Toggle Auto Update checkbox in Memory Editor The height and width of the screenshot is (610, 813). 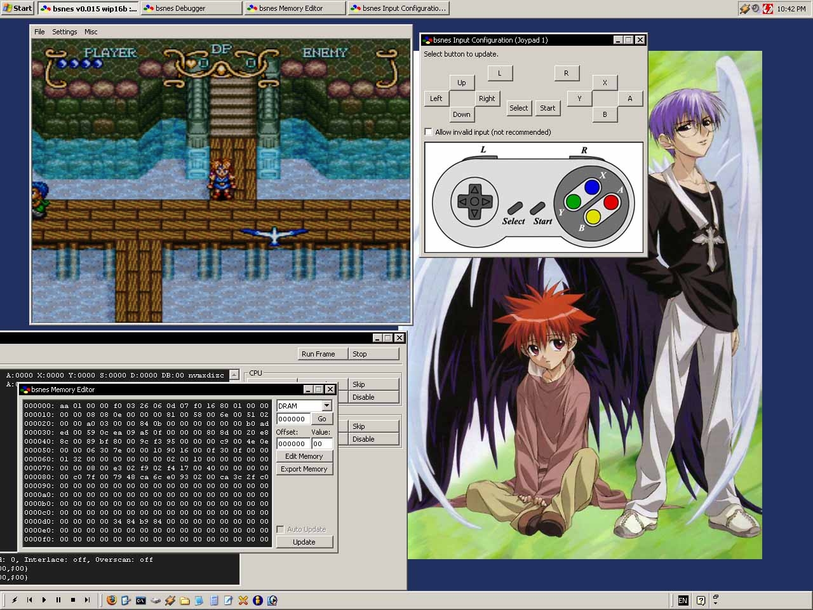pyautogui.click(x=280, y=529)
